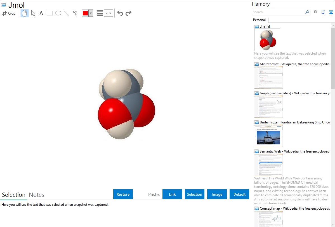The width and height of the screenshot is (335, 227).
Task: Click the search magnifier icon
Action: coord(307,12)
